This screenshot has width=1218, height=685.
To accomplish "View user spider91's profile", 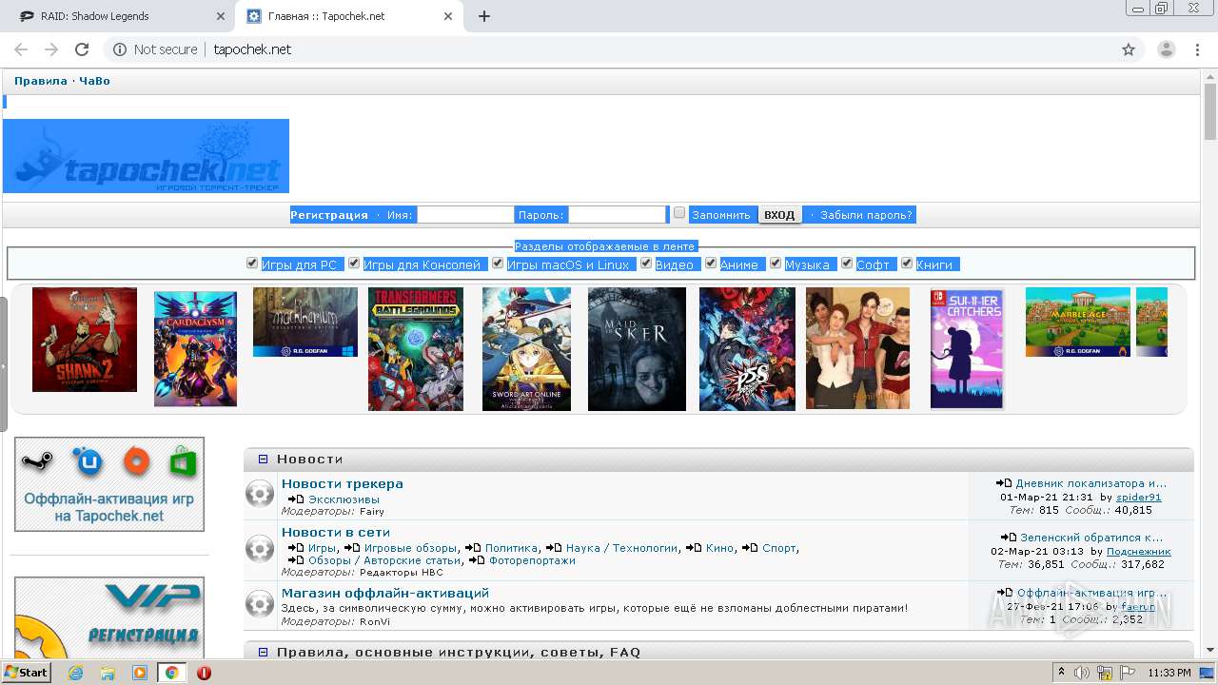I will pos(1139,498).
